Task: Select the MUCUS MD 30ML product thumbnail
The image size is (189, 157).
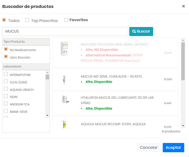Action: coord(64,80)
